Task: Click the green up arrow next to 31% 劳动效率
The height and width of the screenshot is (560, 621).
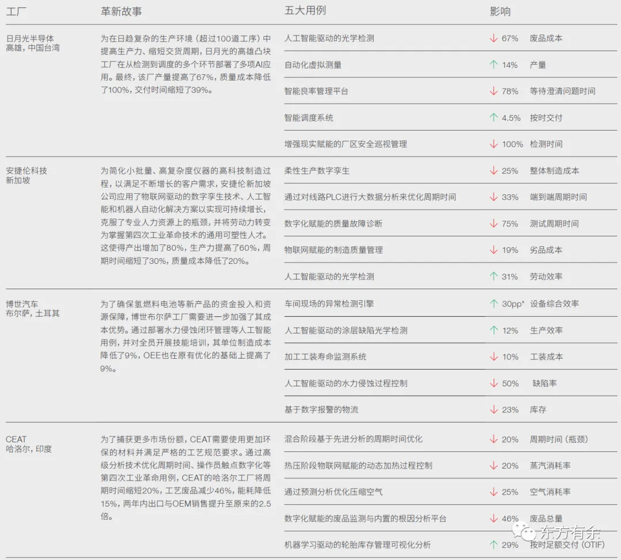Action: tap(493, 277)
